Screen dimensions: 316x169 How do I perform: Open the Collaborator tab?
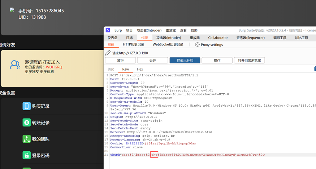click(218, 37)
